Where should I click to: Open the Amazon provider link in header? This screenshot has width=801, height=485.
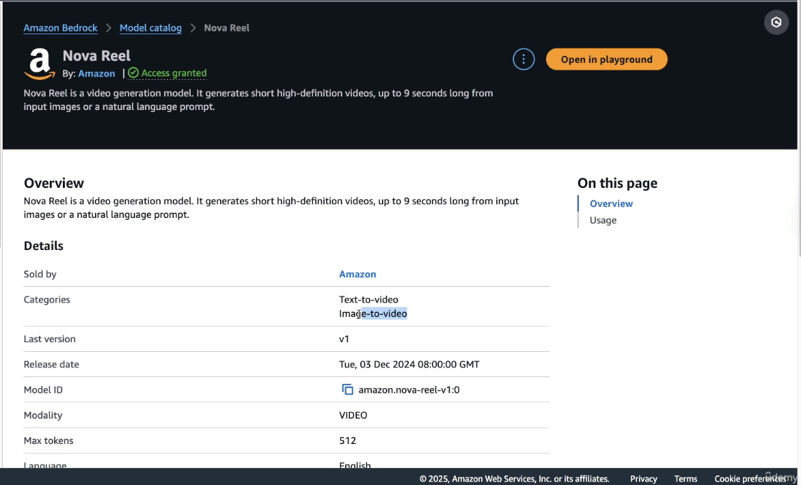[96, 74]
